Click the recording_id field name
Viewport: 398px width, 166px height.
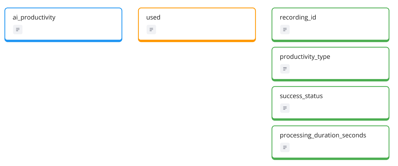(x=298, y=17)
